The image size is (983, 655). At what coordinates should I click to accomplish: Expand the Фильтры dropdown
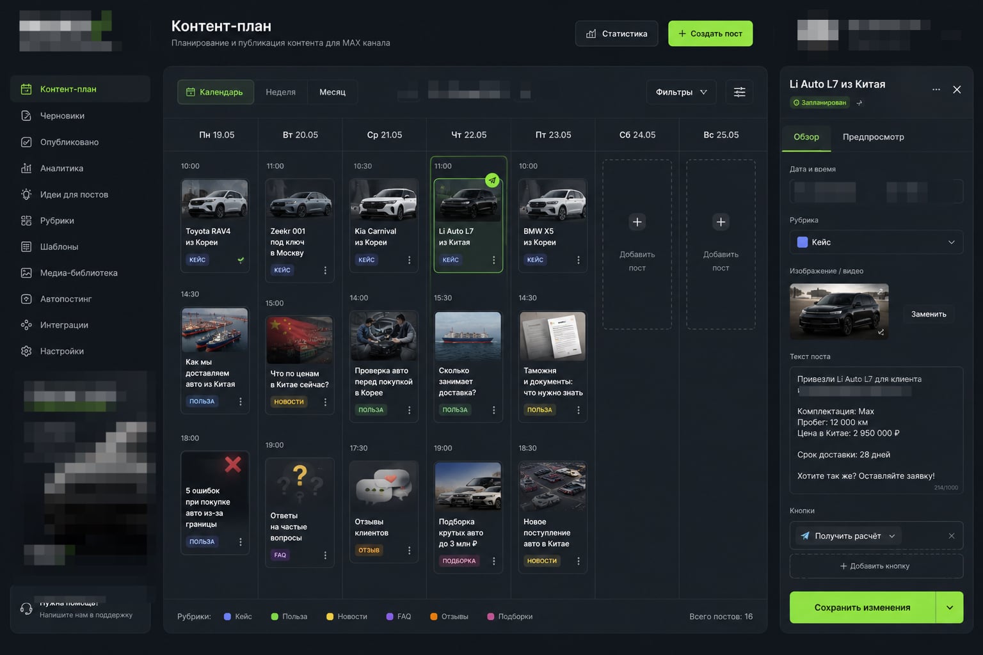click(681, 92)
